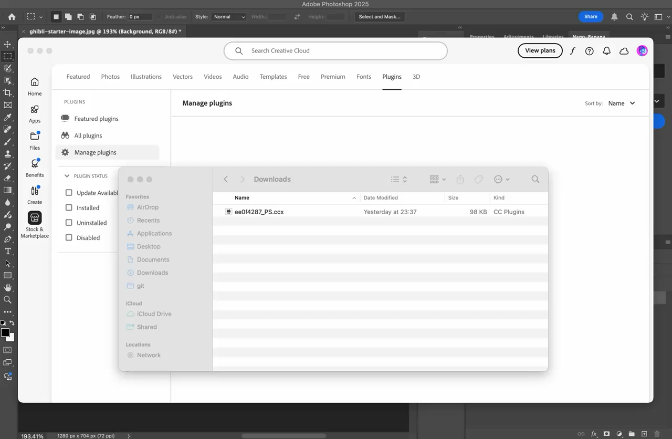Screen dimensions: 672x439
Task: Click the Finder tags icon
Action: click(x=478, y=179)
